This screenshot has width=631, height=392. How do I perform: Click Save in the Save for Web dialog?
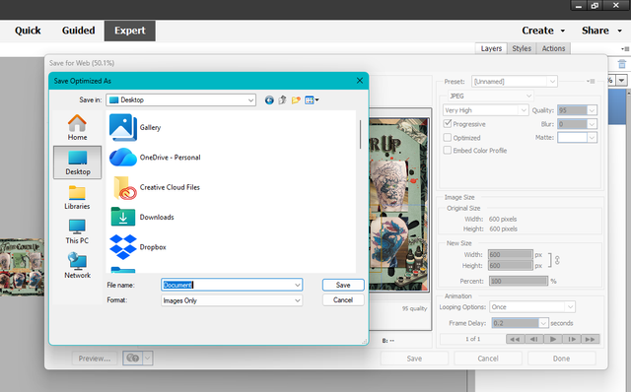point(414,359)
